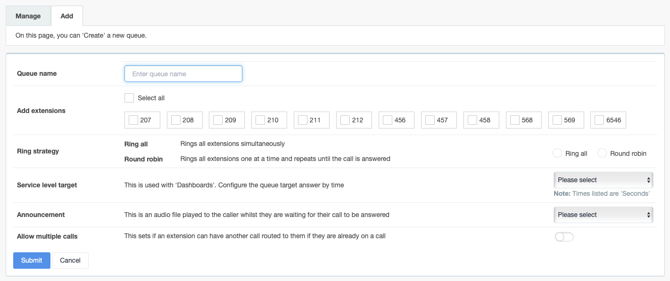Tick the extension 6546 checkbox

[x=599, y=120]
